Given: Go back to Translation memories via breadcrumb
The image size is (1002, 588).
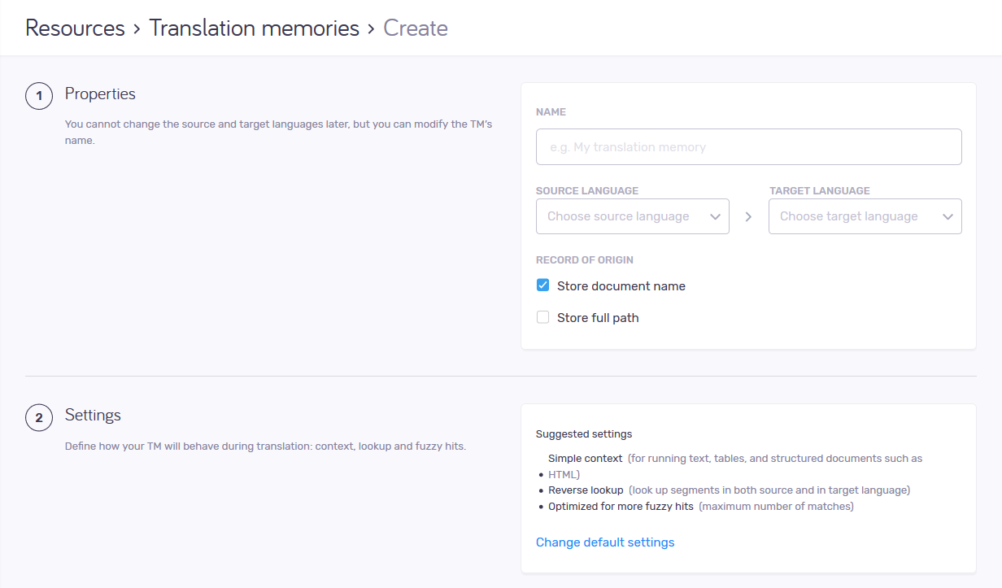Looking at the screenshot, I should (x=254, y=28).
